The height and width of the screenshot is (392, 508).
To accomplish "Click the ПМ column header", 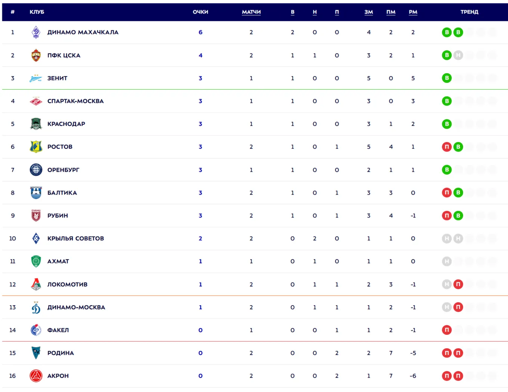I will [391, 12].
